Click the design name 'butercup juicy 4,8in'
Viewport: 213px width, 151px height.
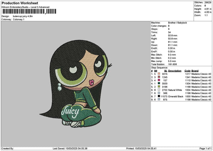coord(23,16)
